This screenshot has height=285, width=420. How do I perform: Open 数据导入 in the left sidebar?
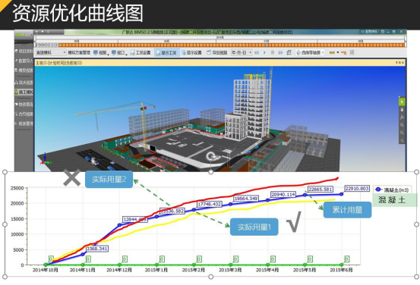(x=24, y=61)
